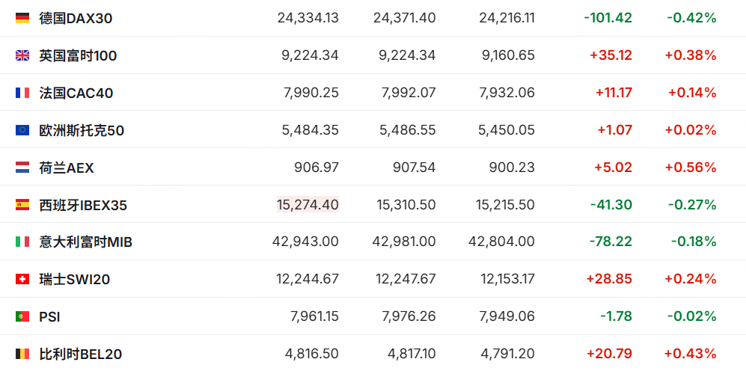Screen dimensions: 746x371
Task: Open the 欧洲斯托克50 index link
Action: tap(82, 130)
